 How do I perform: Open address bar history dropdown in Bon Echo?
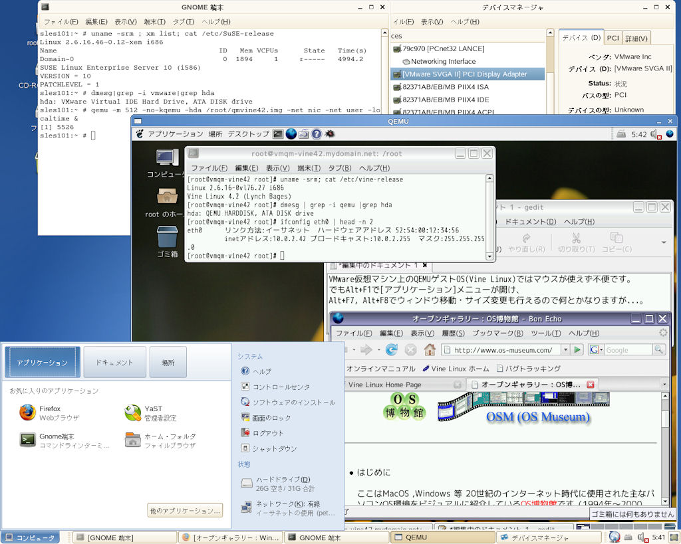pyautogui.click(x=565, y=349)
